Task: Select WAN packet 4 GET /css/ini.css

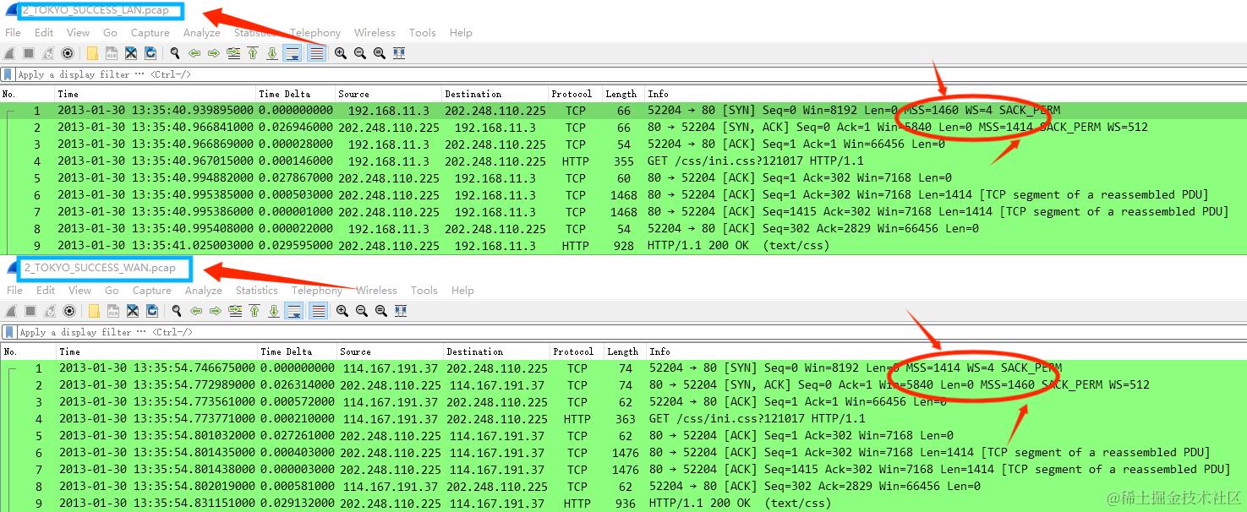Action: 623,418
